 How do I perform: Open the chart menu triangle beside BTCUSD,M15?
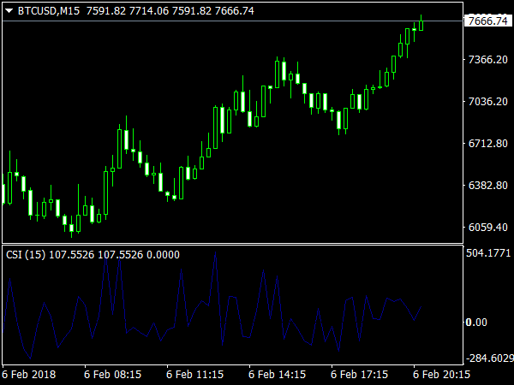click(x=9, y=11)
